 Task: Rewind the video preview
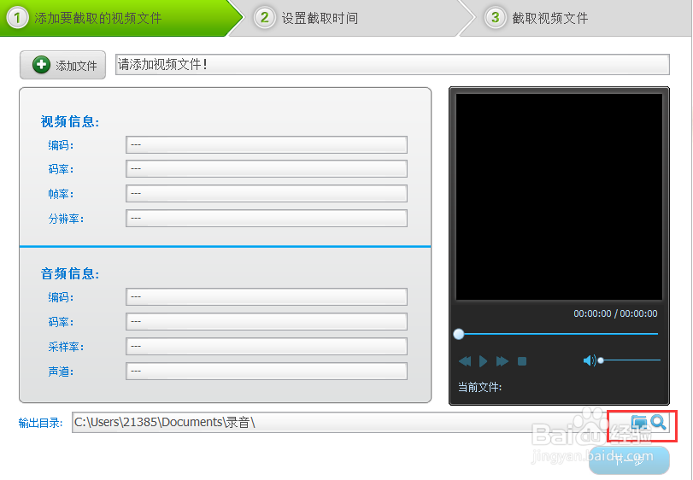(465, 361)
